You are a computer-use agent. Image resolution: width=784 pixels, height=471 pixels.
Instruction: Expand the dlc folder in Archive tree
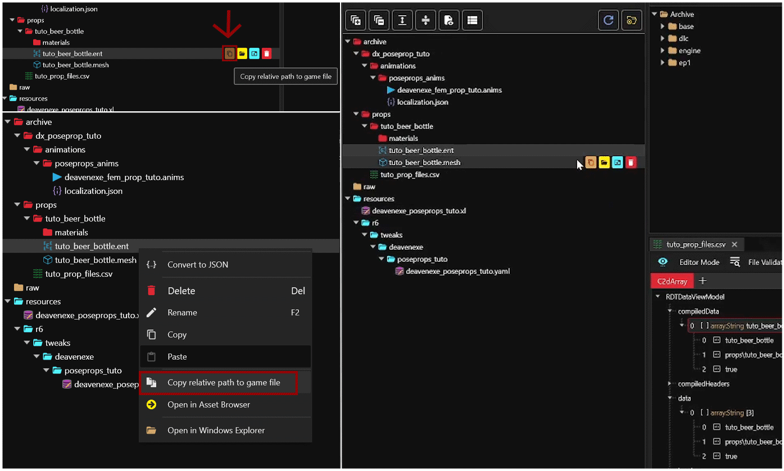point(663,39)
